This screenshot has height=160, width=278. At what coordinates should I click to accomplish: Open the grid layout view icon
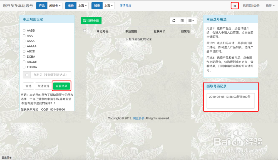190,21
